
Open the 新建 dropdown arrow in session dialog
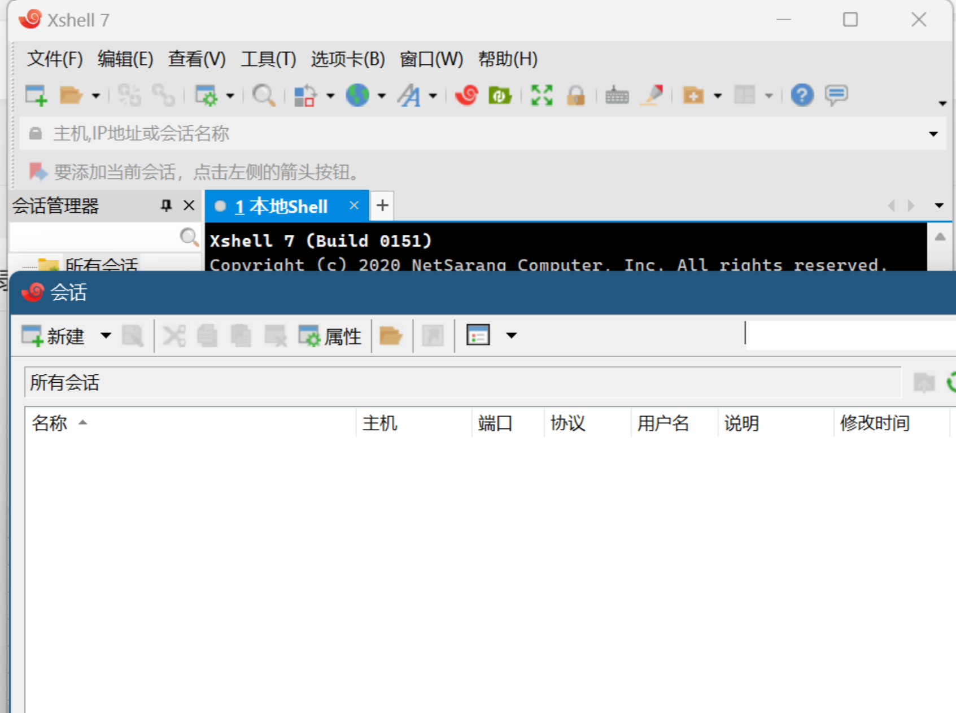105,335
